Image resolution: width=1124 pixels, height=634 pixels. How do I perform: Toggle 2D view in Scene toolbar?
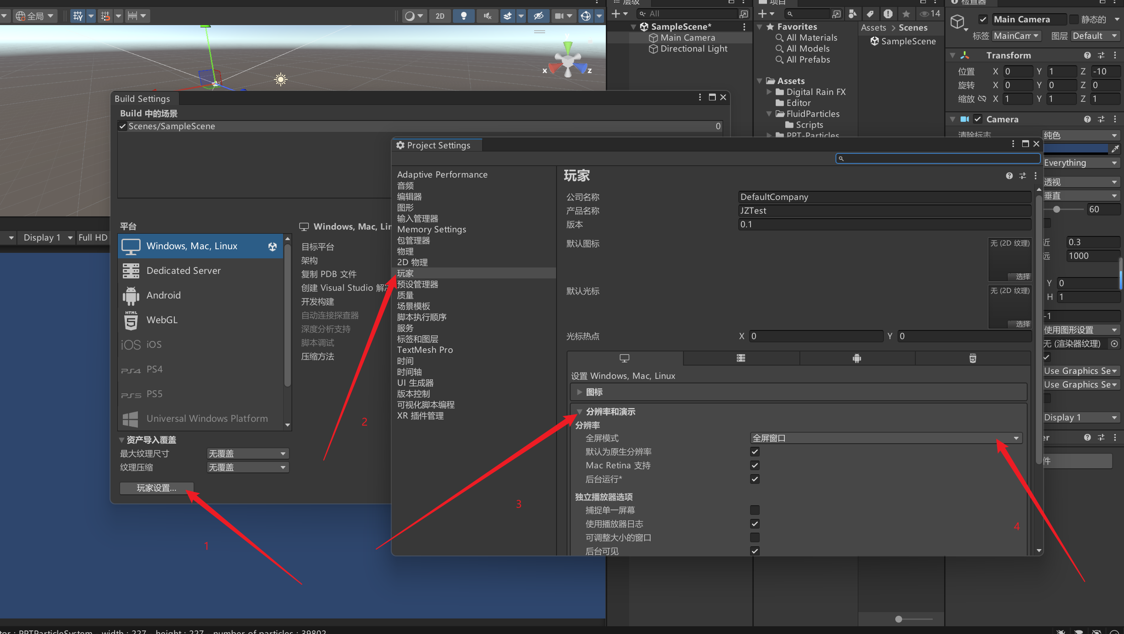[x=440, y=16]
